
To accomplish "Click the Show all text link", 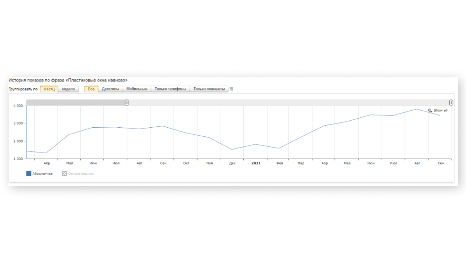I will (441, 111).
